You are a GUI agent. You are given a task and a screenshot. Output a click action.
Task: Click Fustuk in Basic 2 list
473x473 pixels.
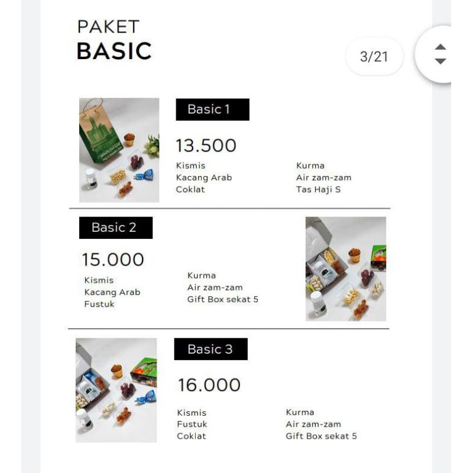(x=99, y=304)
